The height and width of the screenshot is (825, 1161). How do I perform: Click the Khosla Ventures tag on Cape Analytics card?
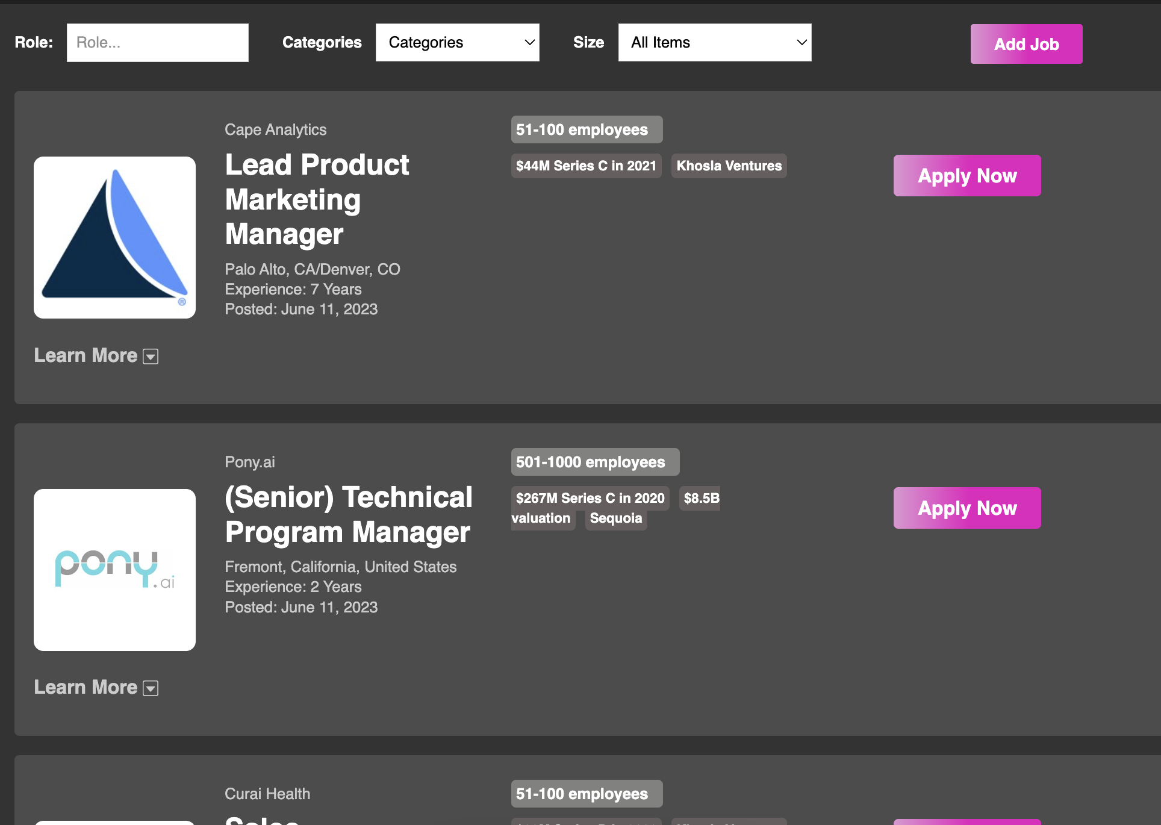click(x=729, y=166)
